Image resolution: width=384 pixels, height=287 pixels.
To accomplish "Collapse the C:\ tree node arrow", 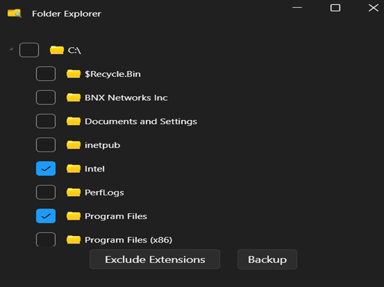I will click(11, 49).
